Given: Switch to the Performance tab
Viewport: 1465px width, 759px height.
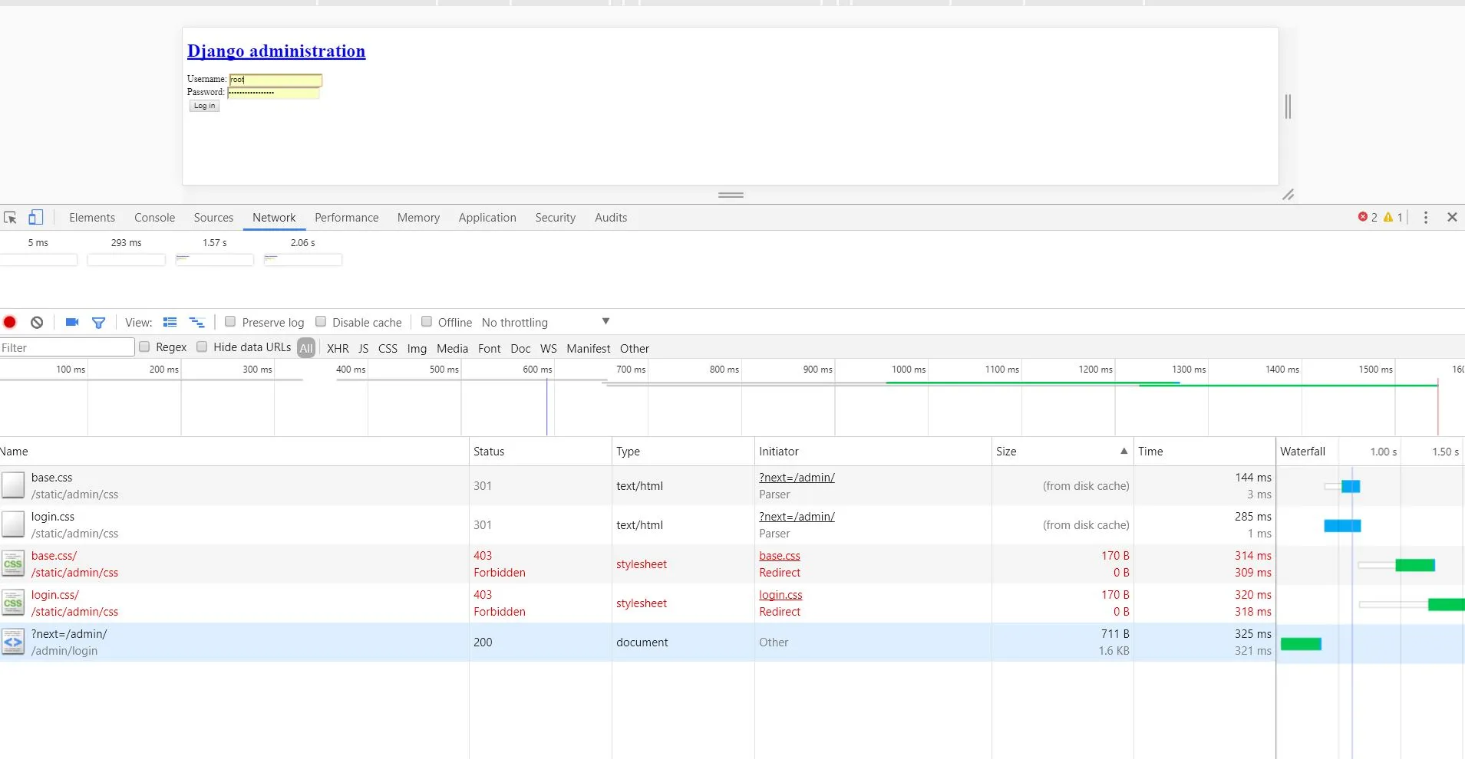Looking at the screenshot, I should [x=347, y=218].
